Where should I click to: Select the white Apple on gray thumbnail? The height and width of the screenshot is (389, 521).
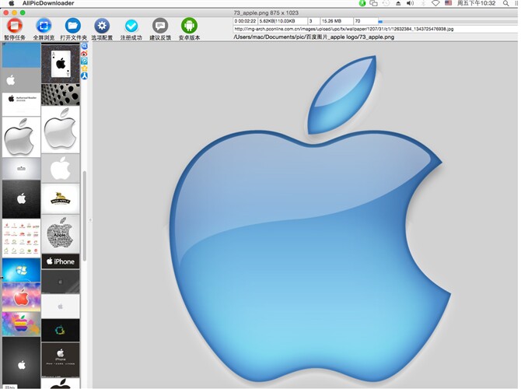click(22, 80)
